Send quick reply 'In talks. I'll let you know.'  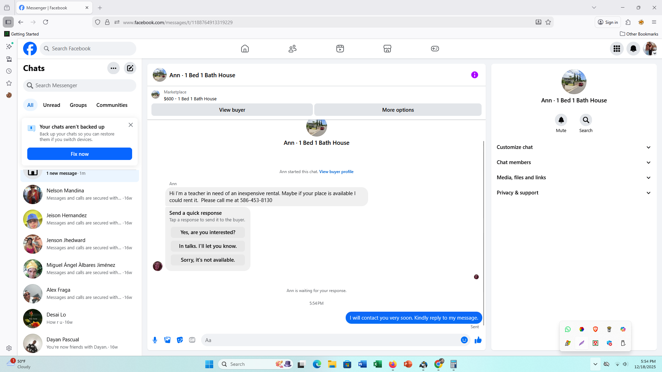click(x=208, y=246)
